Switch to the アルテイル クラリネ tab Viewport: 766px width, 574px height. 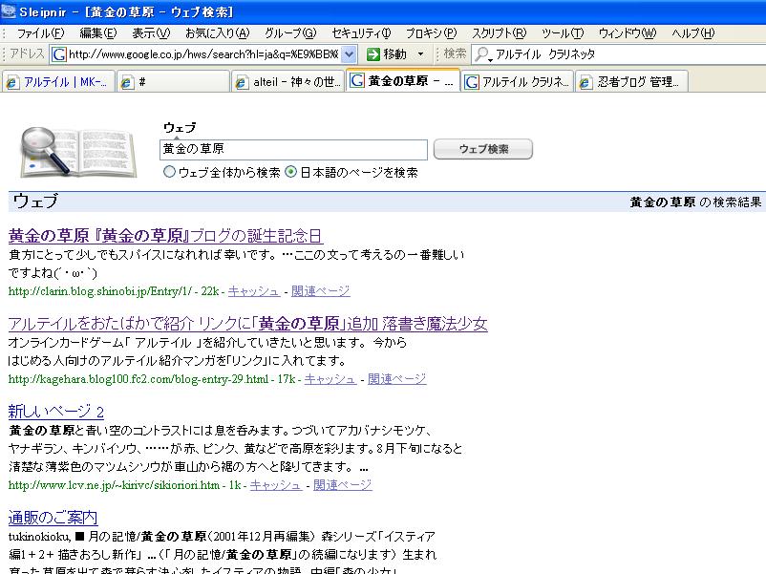(517, 82)
